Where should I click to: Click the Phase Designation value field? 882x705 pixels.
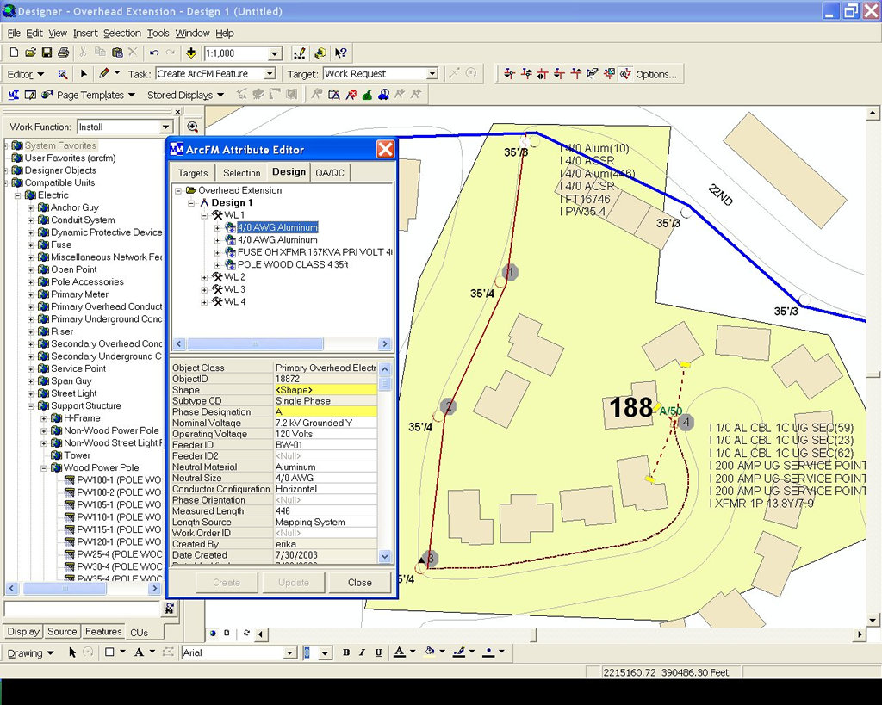pyautogui.click(x=326, y=412)
